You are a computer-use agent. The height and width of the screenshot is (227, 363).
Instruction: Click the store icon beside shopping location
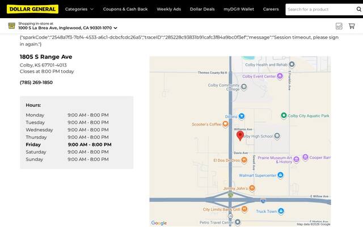(11, 26)
